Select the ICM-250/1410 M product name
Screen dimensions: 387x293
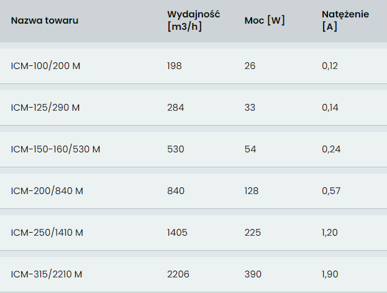click(x=47, y=233)
